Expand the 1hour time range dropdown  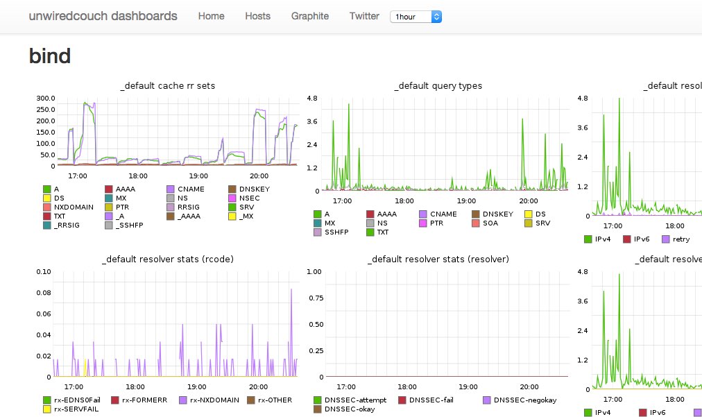point(416,17)
